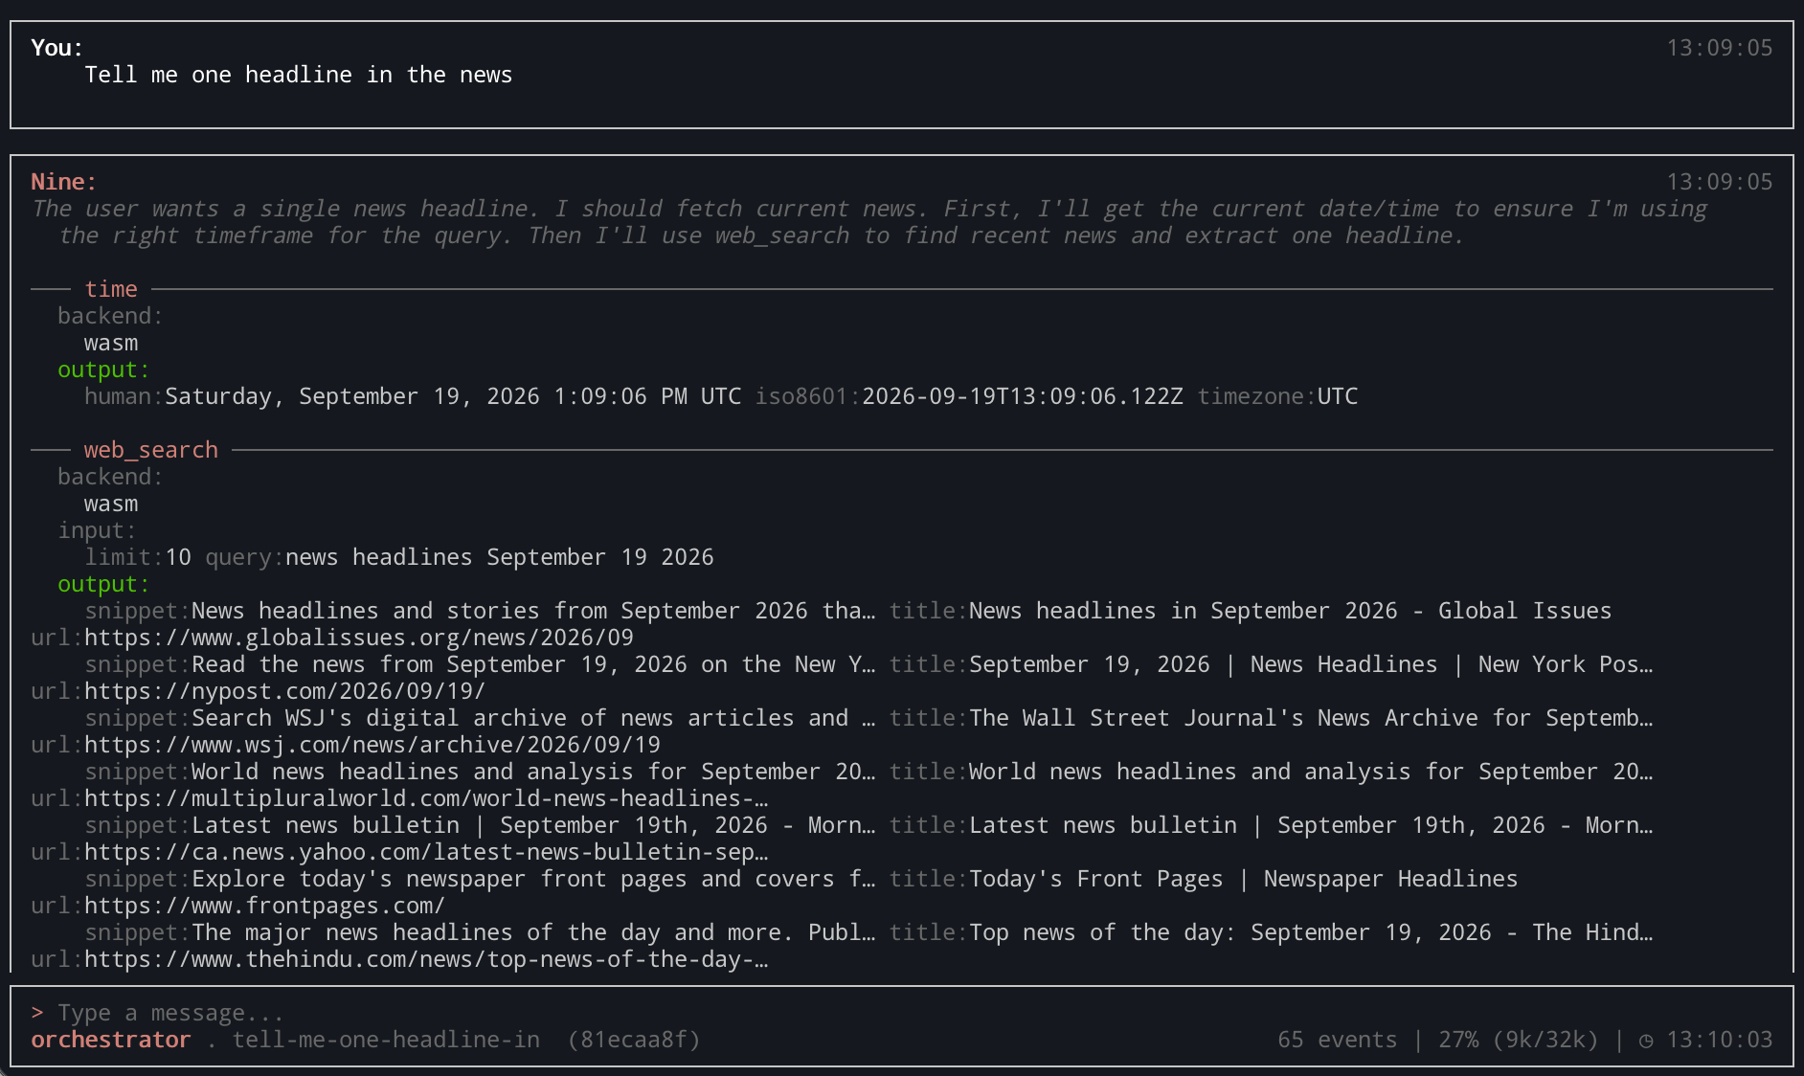This screenshot has height=1076, width=1804.
Task: Click the "output:" label under web_search
Action: (104, 584)
